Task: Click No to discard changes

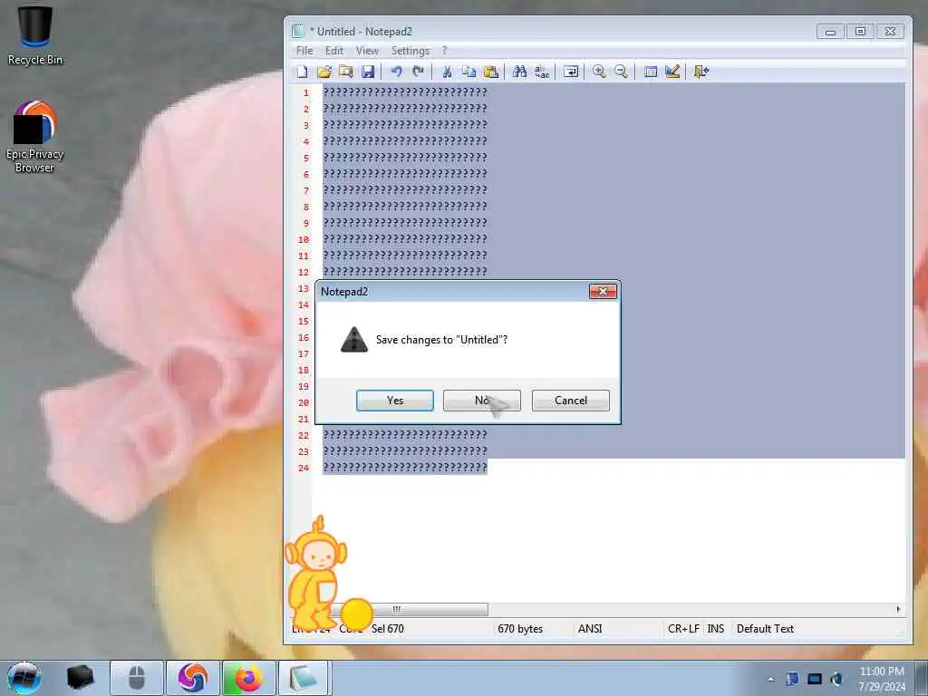Action: [x=482, y=401]
